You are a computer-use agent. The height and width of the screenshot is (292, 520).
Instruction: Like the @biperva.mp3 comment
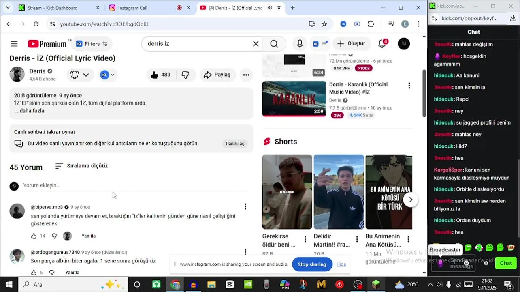[x=34, y=236]
